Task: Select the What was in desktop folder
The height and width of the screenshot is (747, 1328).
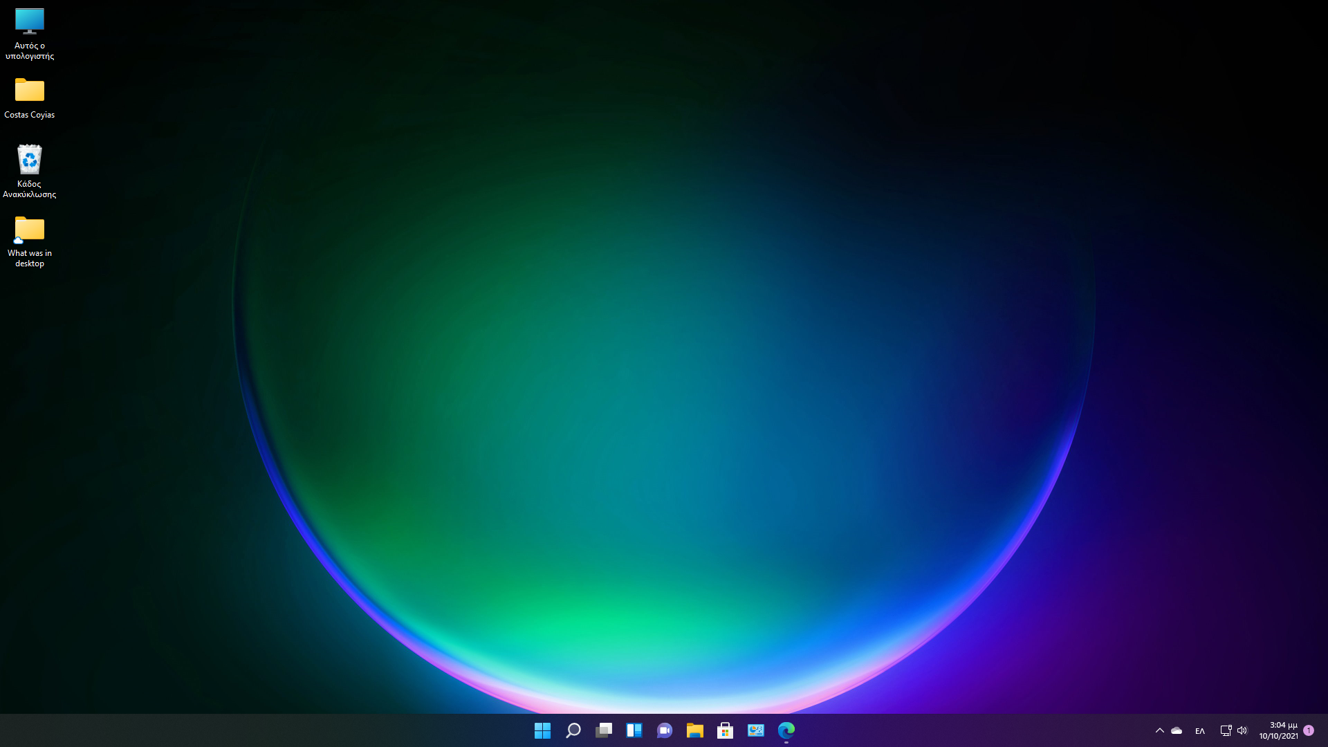Action: (x=30, y=241)
